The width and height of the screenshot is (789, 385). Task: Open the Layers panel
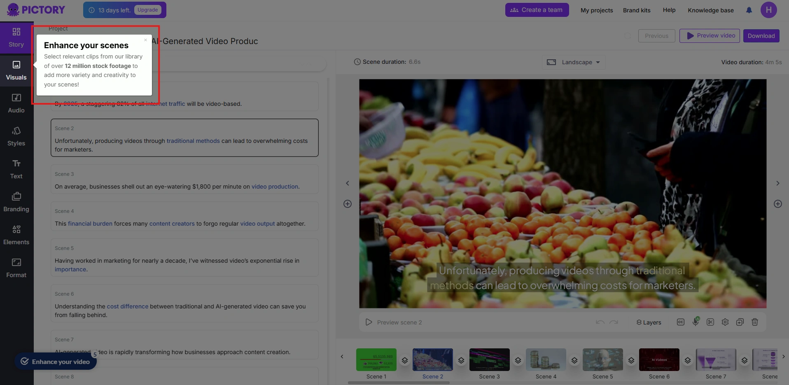coord(649,322)
